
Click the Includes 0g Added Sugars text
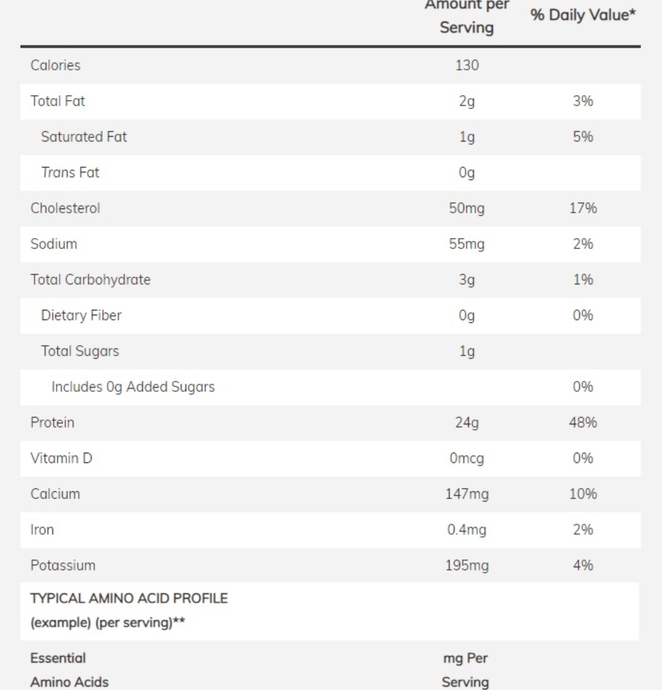133,387
